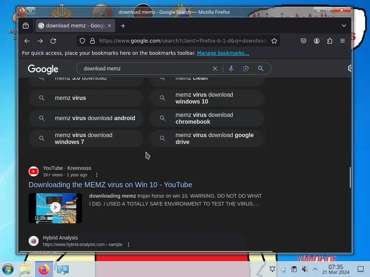Open Firefox account menu

click(x=317, y=41)
